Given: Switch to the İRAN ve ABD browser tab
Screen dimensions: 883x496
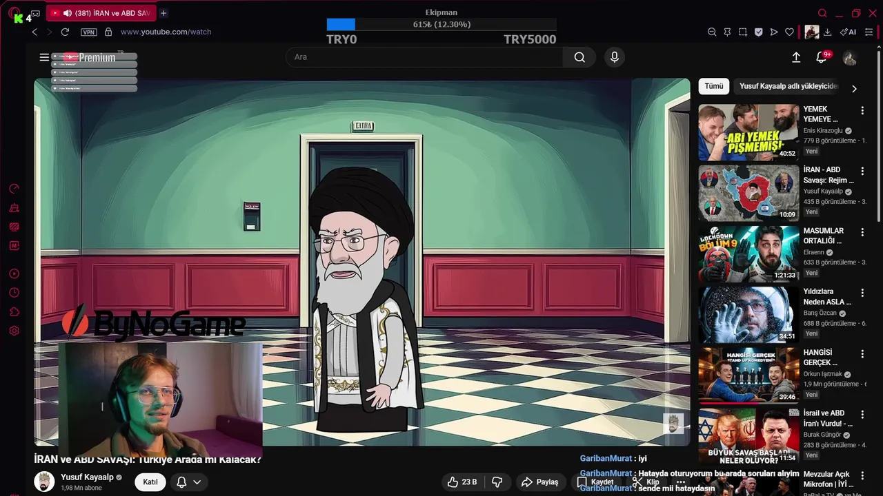Looking at the screenshot, I should point(103,13).
